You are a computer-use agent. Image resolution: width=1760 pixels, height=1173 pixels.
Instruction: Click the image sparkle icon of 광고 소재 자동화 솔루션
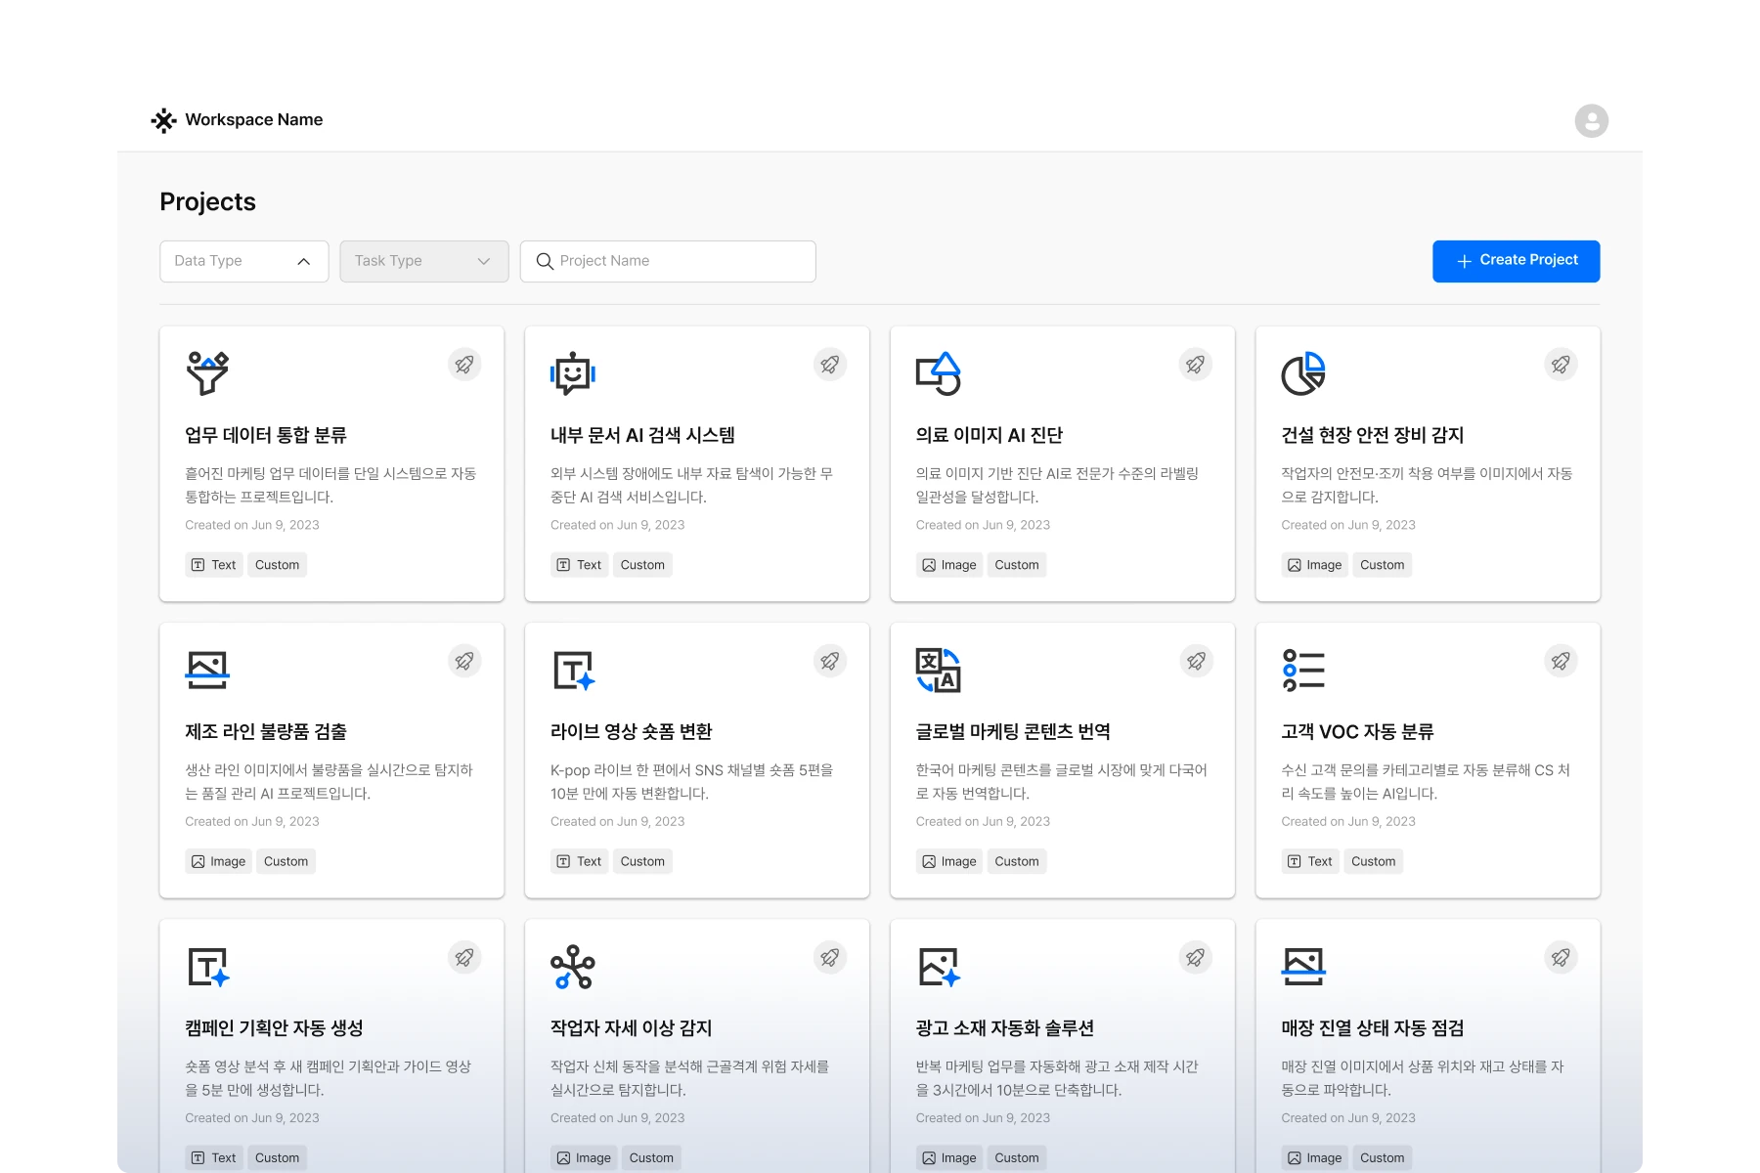point(940,967)
